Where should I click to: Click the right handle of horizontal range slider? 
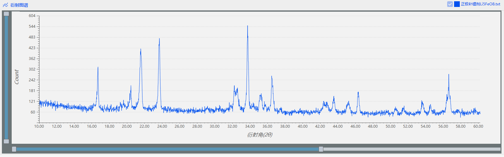point(321,149)
